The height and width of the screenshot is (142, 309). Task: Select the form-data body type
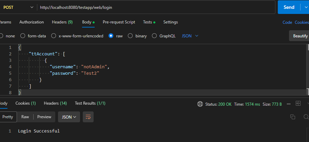(x=23, y=36)
